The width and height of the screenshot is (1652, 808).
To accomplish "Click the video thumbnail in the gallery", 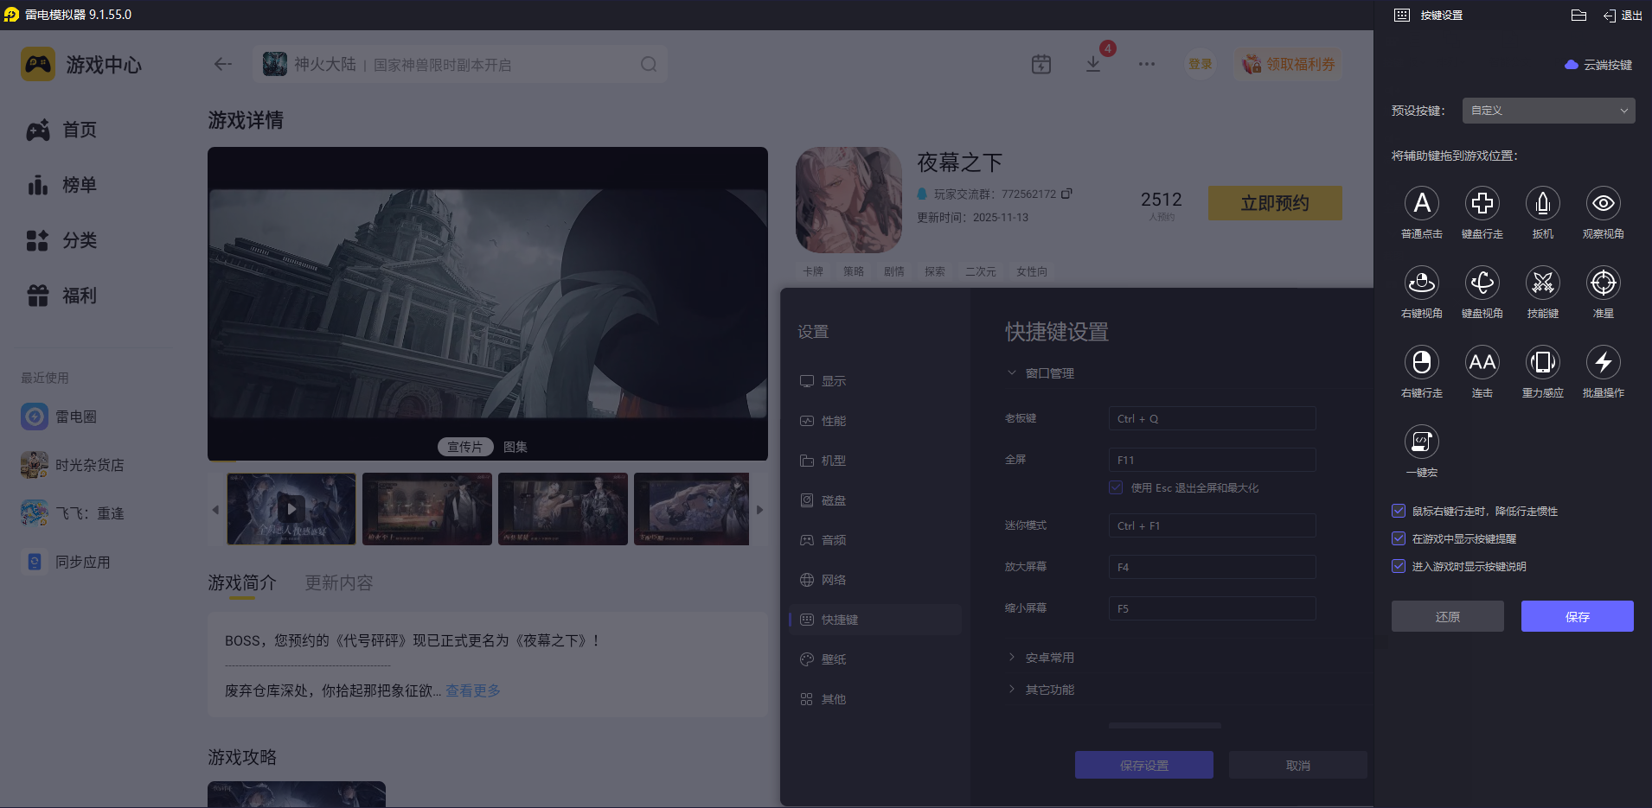I will point(291,509).
